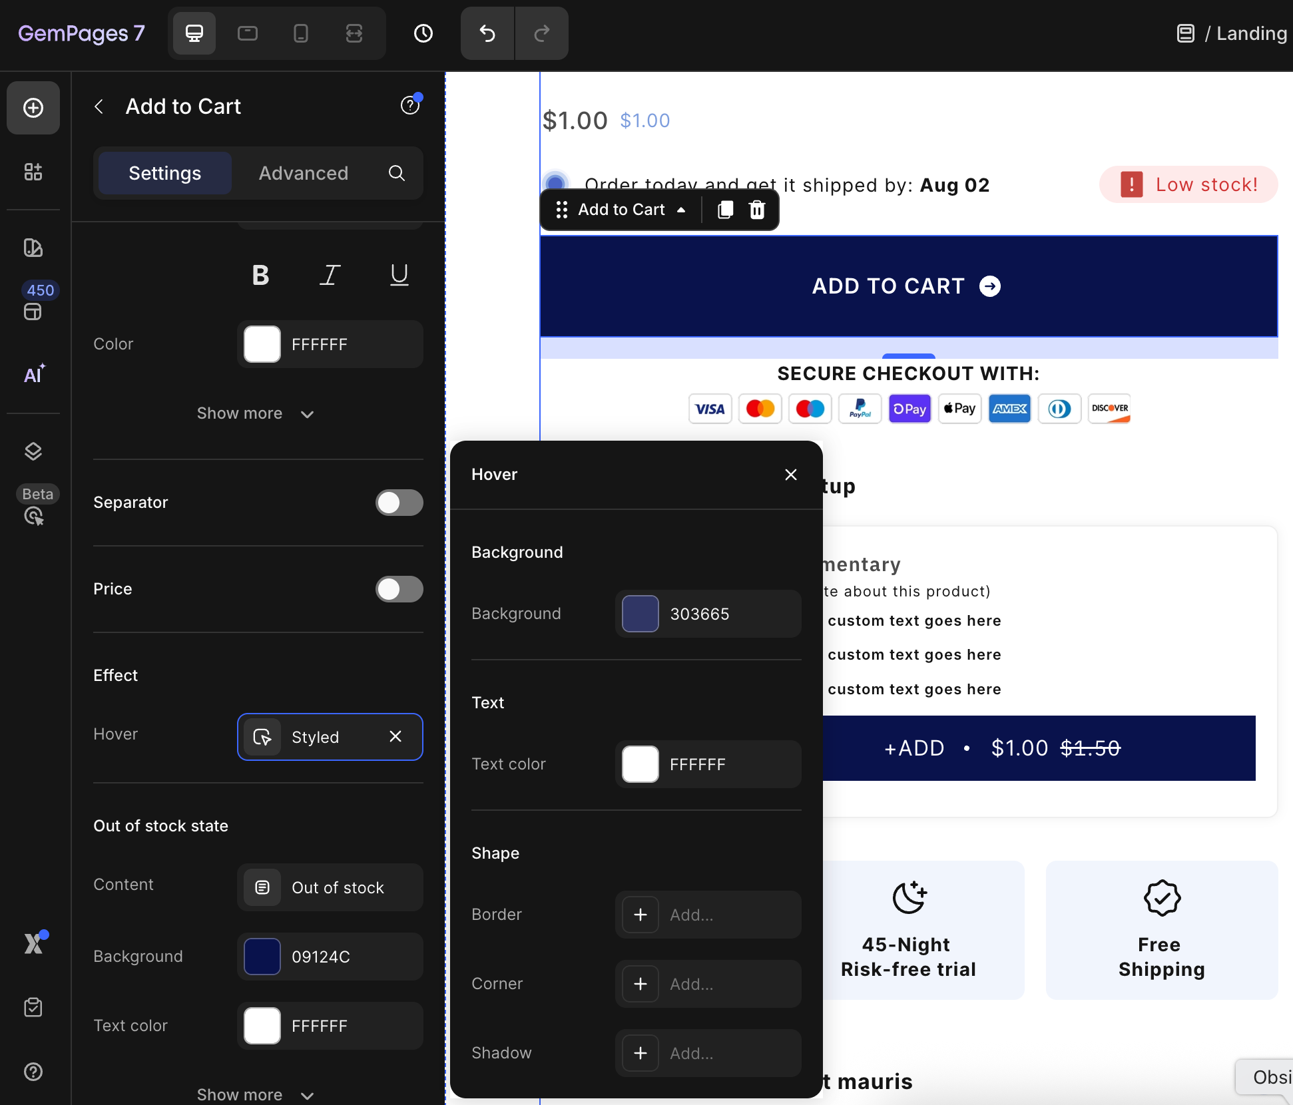Add a Border in Hover panel
The width and height of the screenshot is (1293, 1105).
(641, 915)
